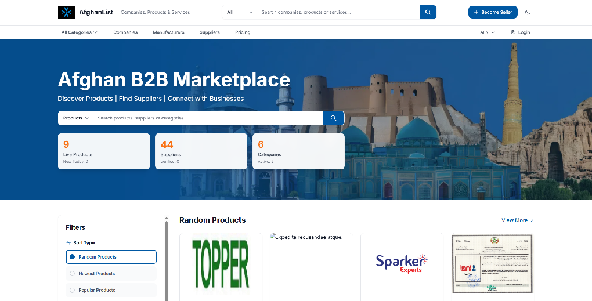Click the AfghanList logo icon

tap(67, 12)
